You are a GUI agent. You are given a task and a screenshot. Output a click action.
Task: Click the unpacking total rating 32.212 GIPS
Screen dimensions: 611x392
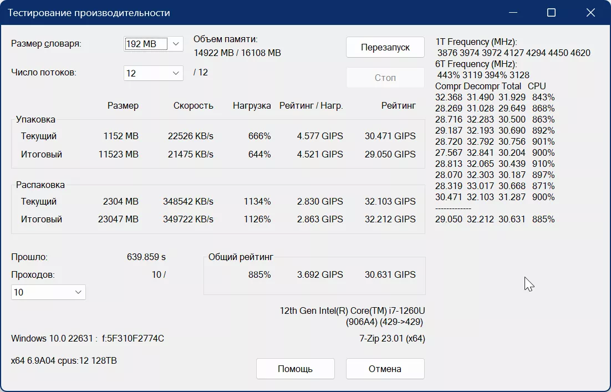click(390, 219)
